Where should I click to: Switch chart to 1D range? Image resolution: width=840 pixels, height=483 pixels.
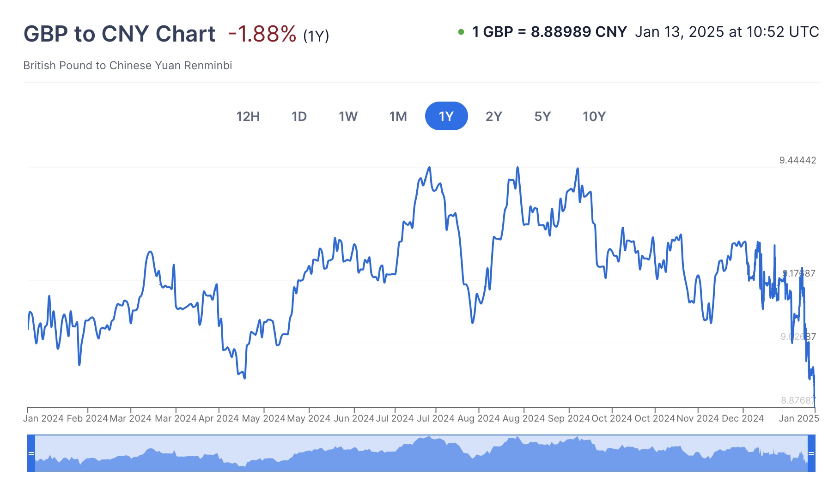click(299, 116)
